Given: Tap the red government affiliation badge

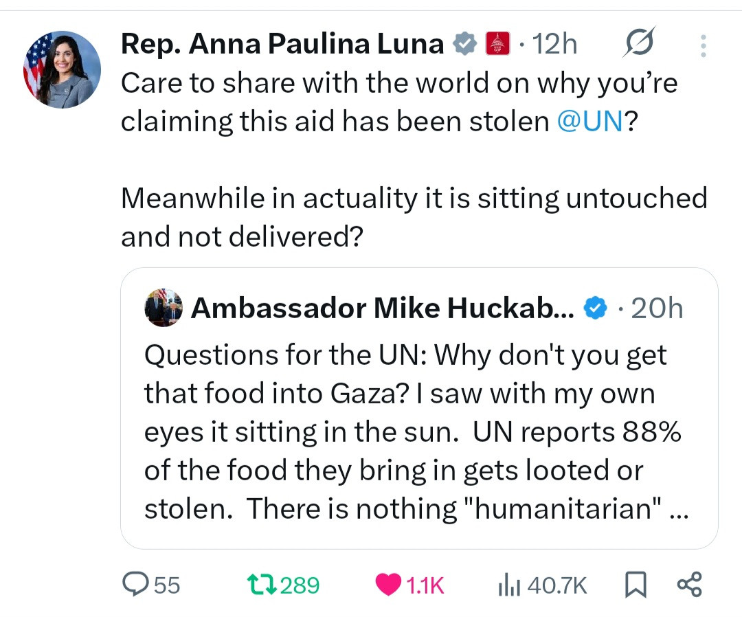Looking at the screenshot, I should 497,45.
